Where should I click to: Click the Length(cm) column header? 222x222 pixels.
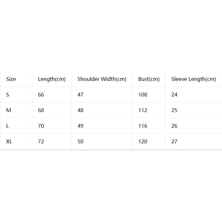(52, 79)
